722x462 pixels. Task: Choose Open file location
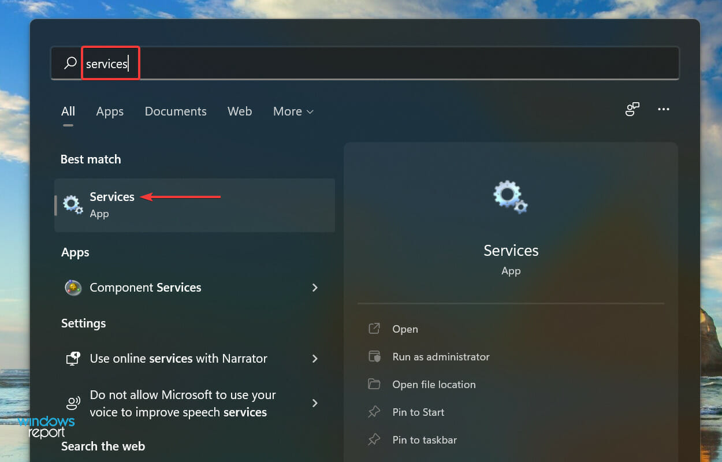434,385
